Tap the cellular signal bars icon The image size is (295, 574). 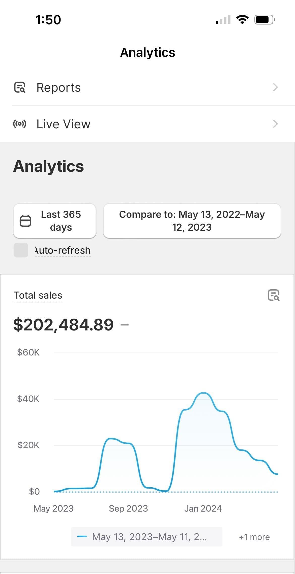click(223, 20)
